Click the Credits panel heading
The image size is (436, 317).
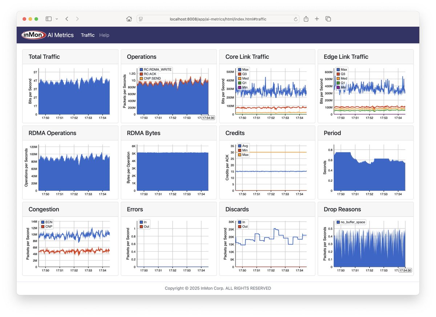(235, 133)
